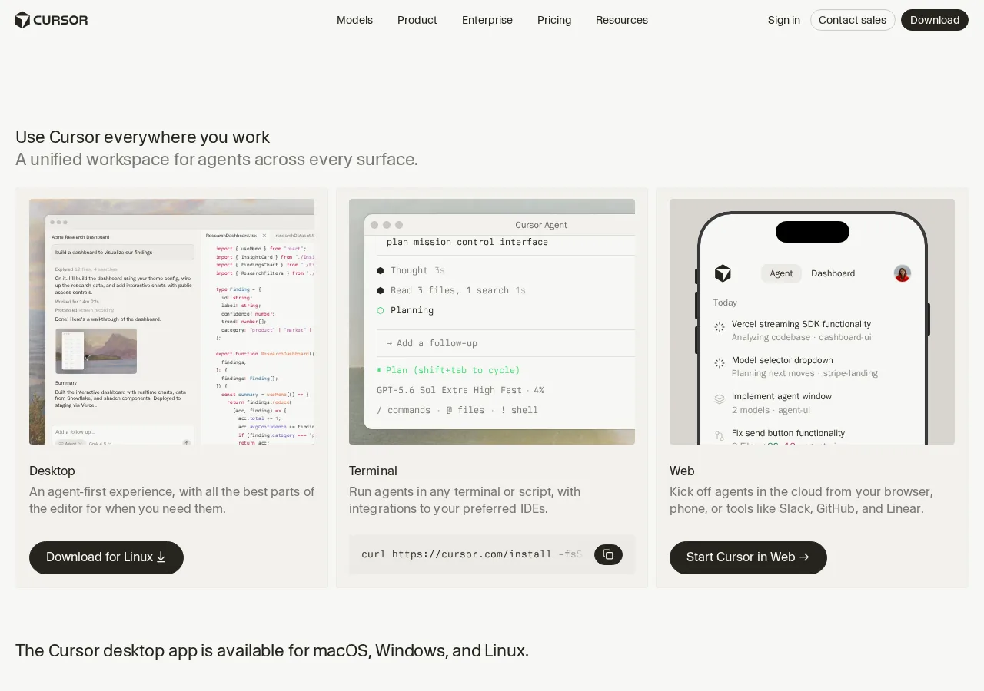Click the Desktop card heading
984x691 pixels.
[x=52, y=471]
